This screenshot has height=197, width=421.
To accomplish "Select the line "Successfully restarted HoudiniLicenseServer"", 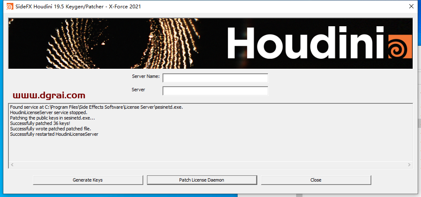I will 54,134.
